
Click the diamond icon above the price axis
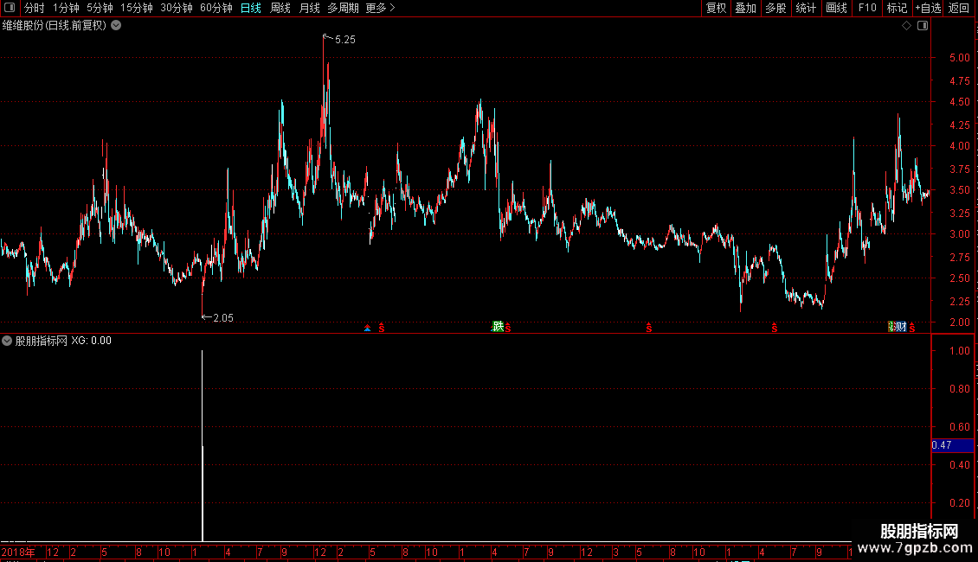click(x=906, y=26)
